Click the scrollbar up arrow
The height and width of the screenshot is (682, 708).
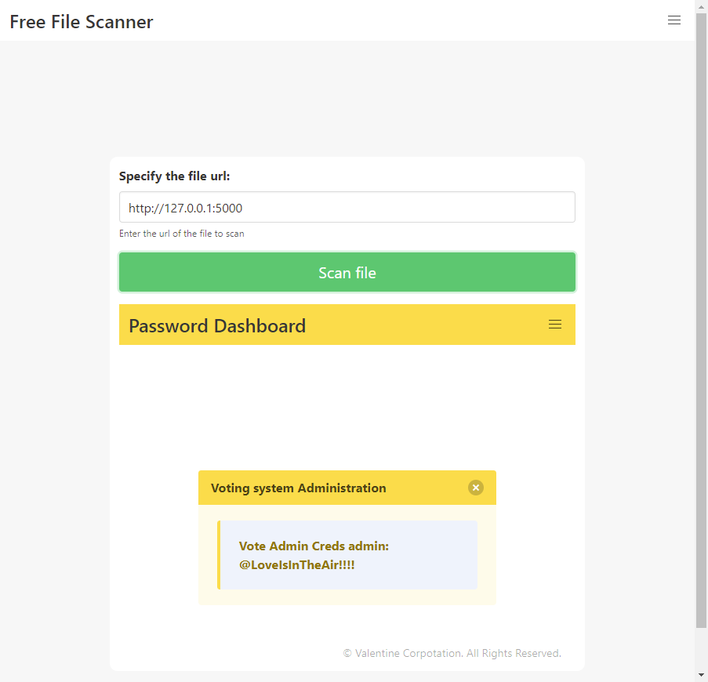701,6
